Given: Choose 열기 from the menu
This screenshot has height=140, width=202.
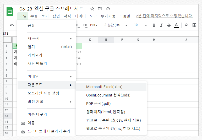Looking at the screenshot, I should pyautogui.click(x=47, y=47).
